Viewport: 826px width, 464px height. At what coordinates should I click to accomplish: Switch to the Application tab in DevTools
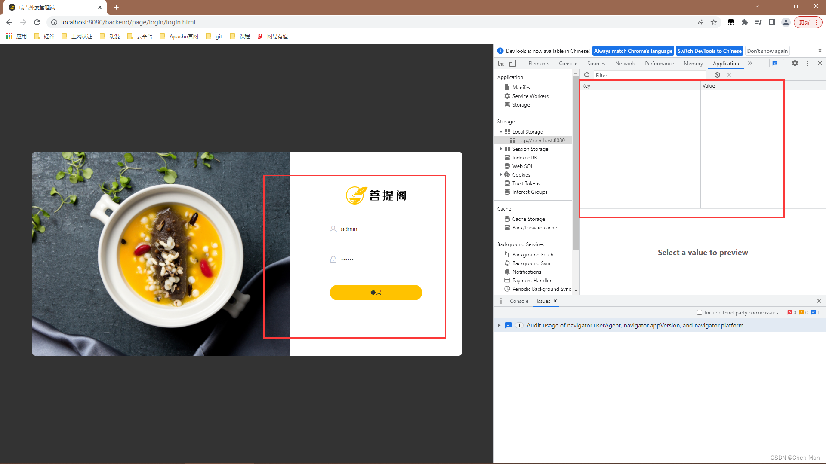(726, 63)
